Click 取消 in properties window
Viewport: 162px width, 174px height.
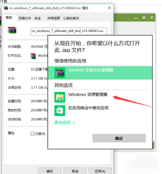(75, 171)
